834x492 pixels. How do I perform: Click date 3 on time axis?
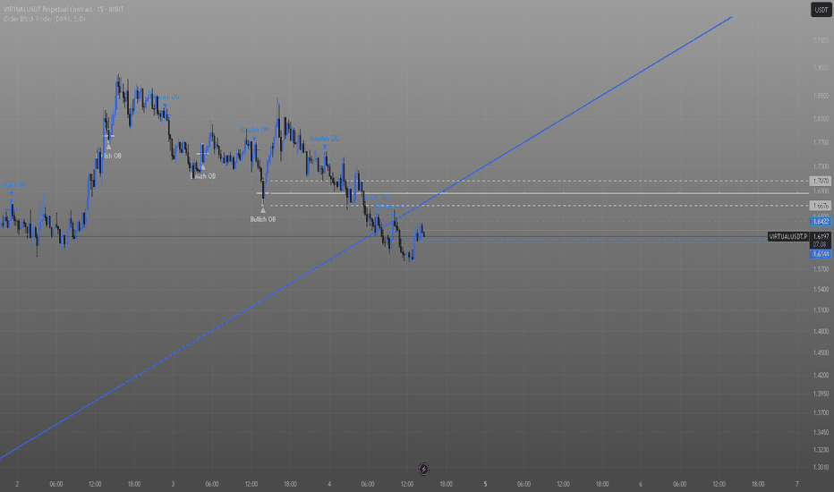173,484
